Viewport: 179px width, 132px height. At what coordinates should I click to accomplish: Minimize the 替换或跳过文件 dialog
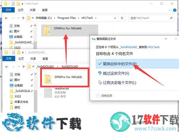(166, 39)
